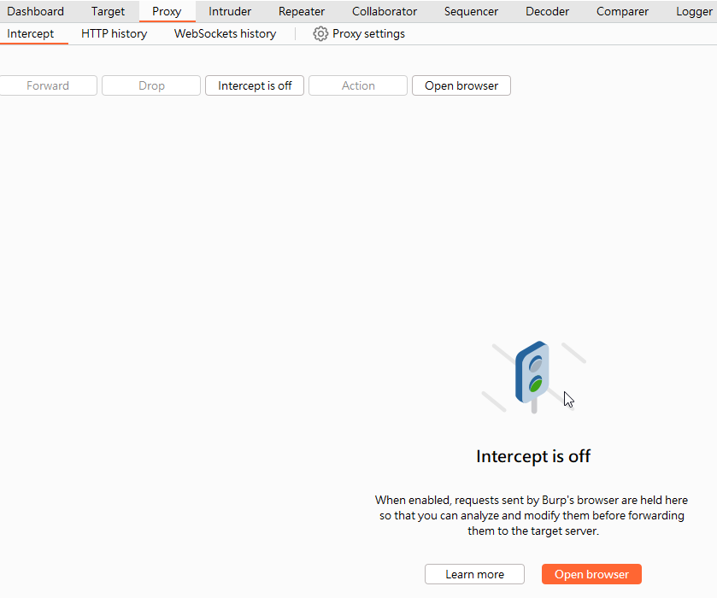This screenshot has width=717, height=598.
Task: Open the Collaborator tab
Action: 384,11
